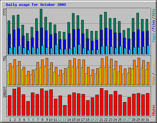Click day 20 weekend label
The height and width of the screenshot is (123, 157).
97,120
